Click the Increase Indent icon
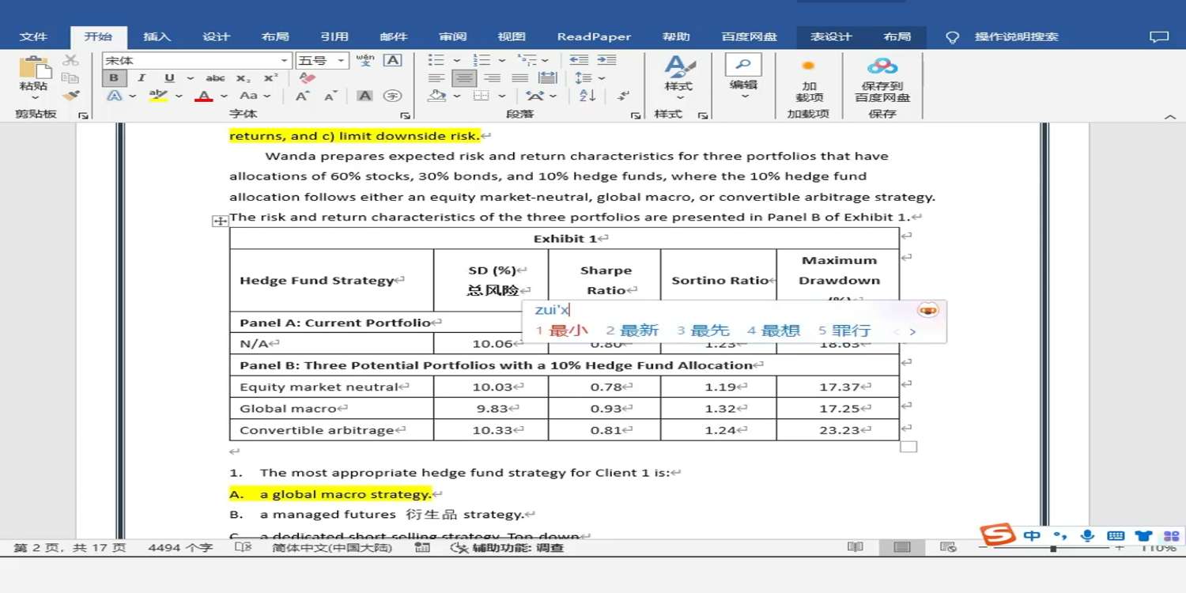The image size is (1186, 593). pyautogui.click(x=606, y=60)
